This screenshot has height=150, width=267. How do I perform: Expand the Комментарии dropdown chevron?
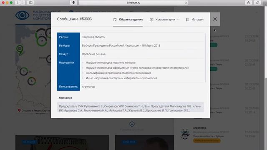point(177,20)
